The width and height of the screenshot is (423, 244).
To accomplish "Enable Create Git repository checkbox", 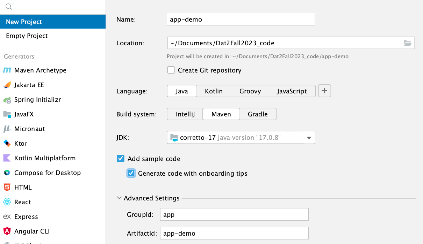I will [171, 70].
